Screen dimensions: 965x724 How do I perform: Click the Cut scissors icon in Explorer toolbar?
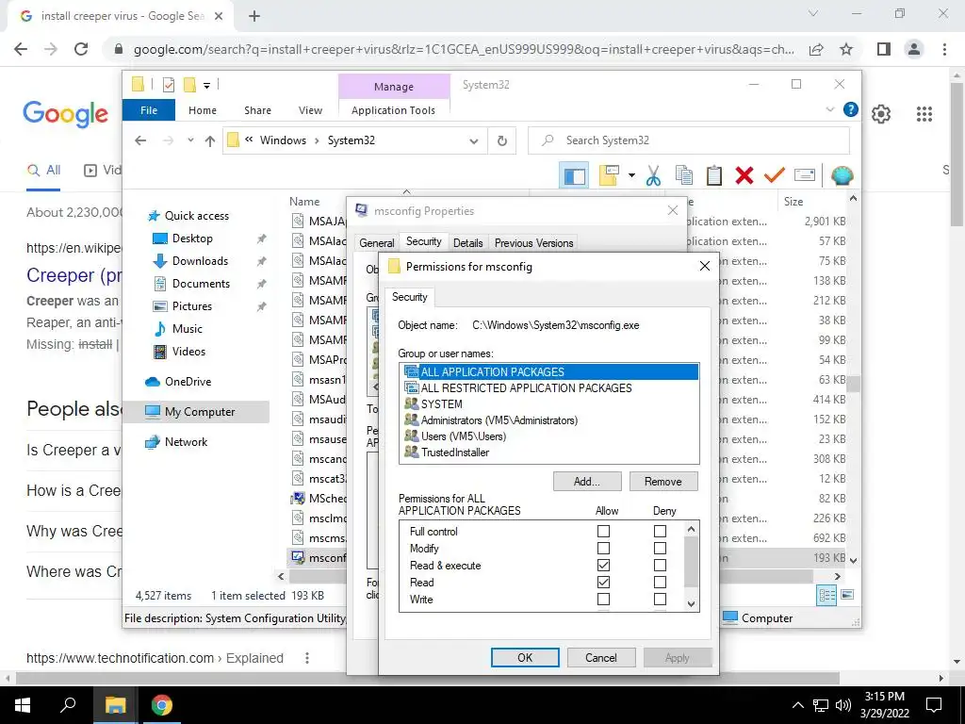point(654,175)
